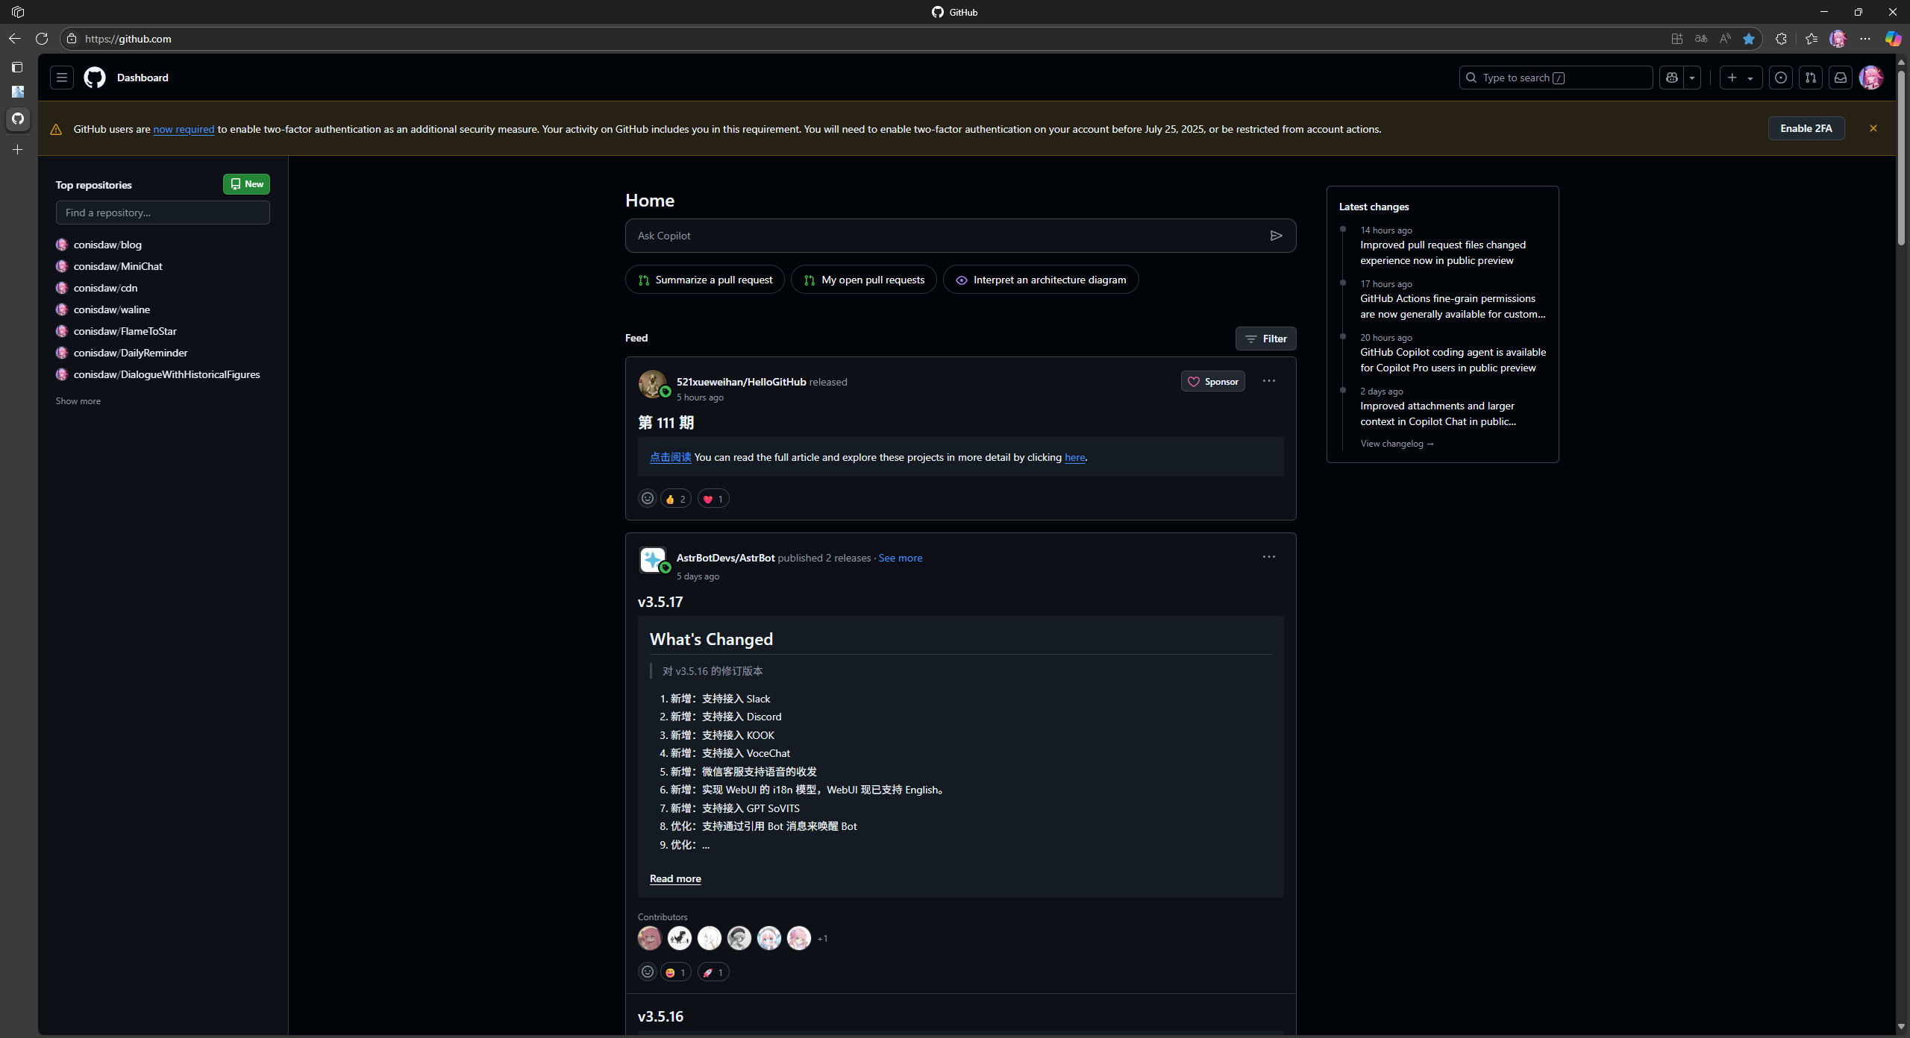The width and height of the screenshot is (1910, 1038).
Task: Toggle thumbs up reaction with 2
Action: [x=676, y=499]
